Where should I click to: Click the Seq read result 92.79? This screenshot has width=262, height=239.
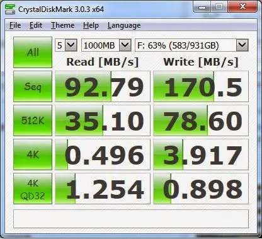103,86
